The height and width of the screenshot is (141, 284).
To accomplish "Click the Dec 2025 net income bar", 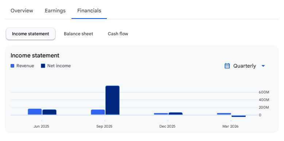I will click(175, 113).
